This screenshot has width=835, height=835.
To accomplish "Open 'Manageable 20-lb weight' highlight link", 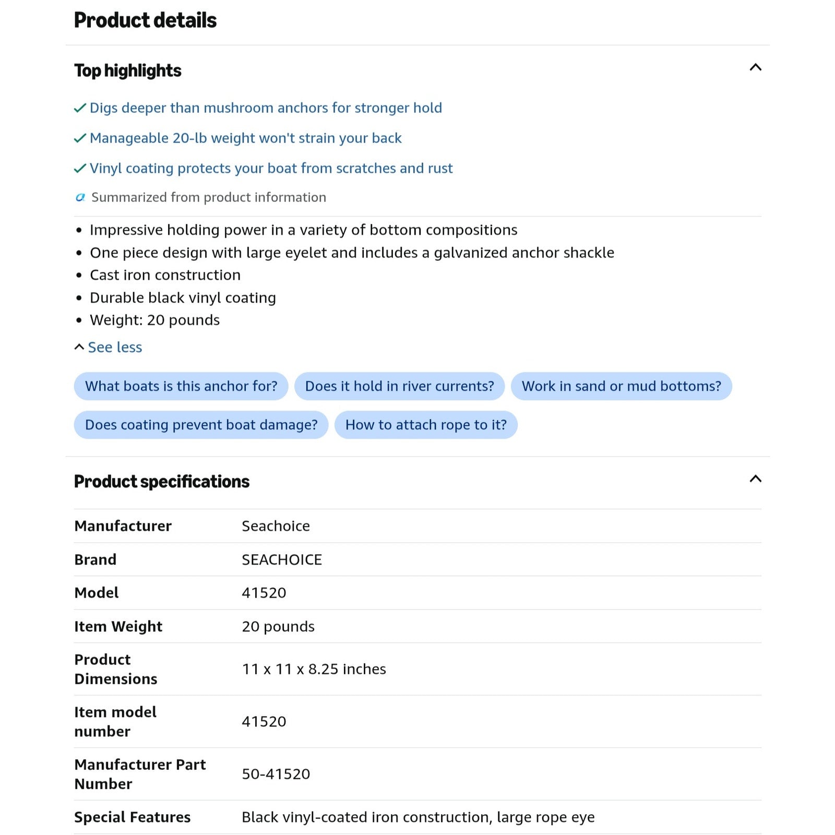I will click(246, 138).
